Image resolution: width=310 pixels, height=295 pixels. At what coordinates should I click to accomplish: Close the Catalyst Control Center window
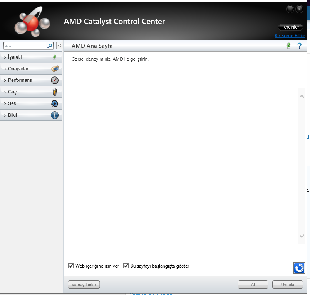(x=299, y=9)
